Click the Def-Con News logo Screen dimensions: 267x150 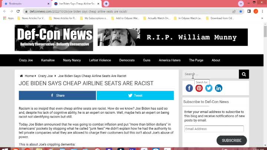(x=54, y=38)
